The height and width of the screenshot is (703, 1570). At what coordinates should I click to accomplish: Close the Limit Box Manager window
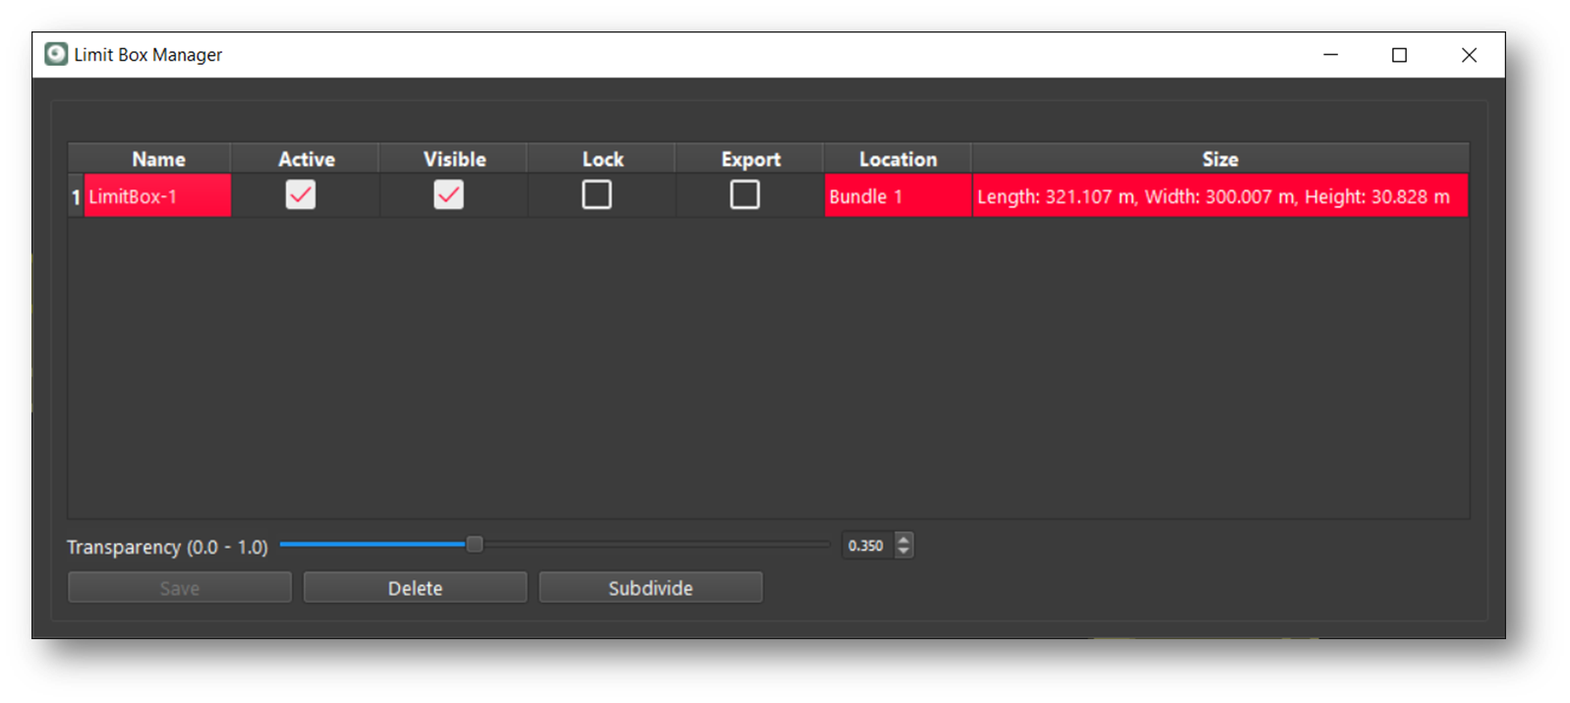click(x=1468, y=55)
